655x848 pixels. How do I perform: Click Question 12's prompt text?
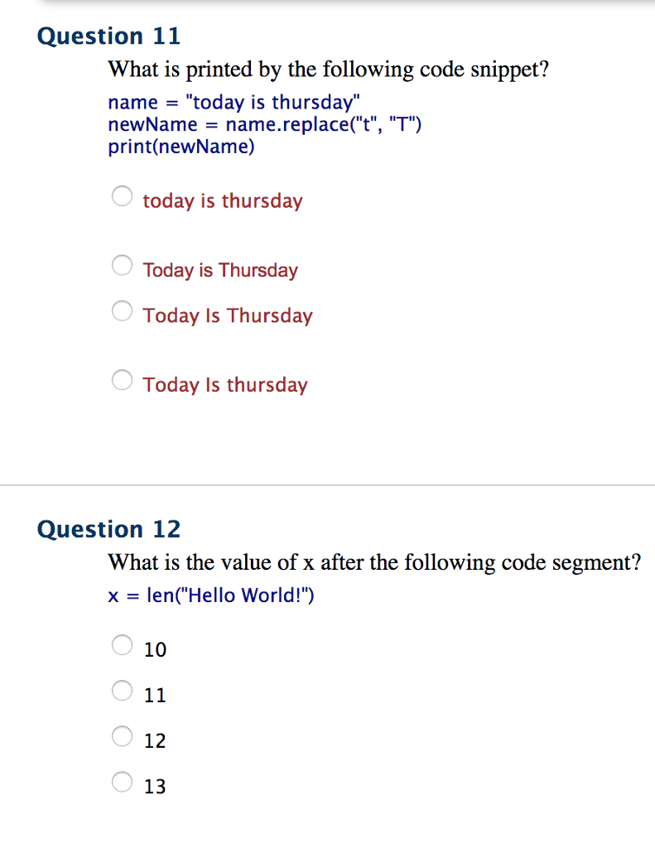click(x=375, y=562)
